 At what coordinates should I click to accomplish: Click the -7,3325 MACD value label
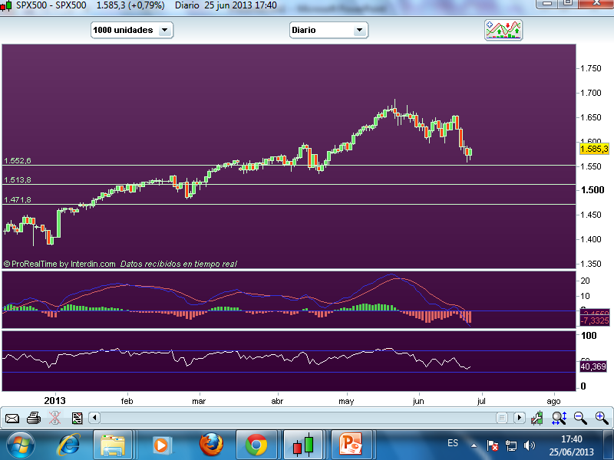tap(595, 320)
